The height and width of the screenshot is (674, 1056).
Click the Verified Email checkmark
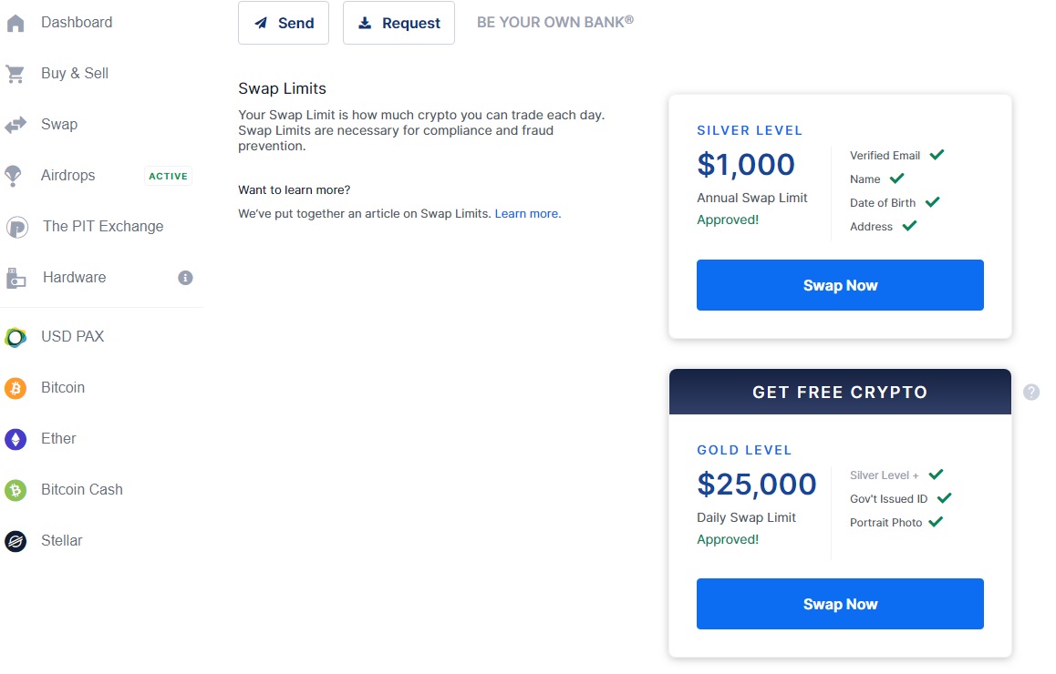[937, 155]
